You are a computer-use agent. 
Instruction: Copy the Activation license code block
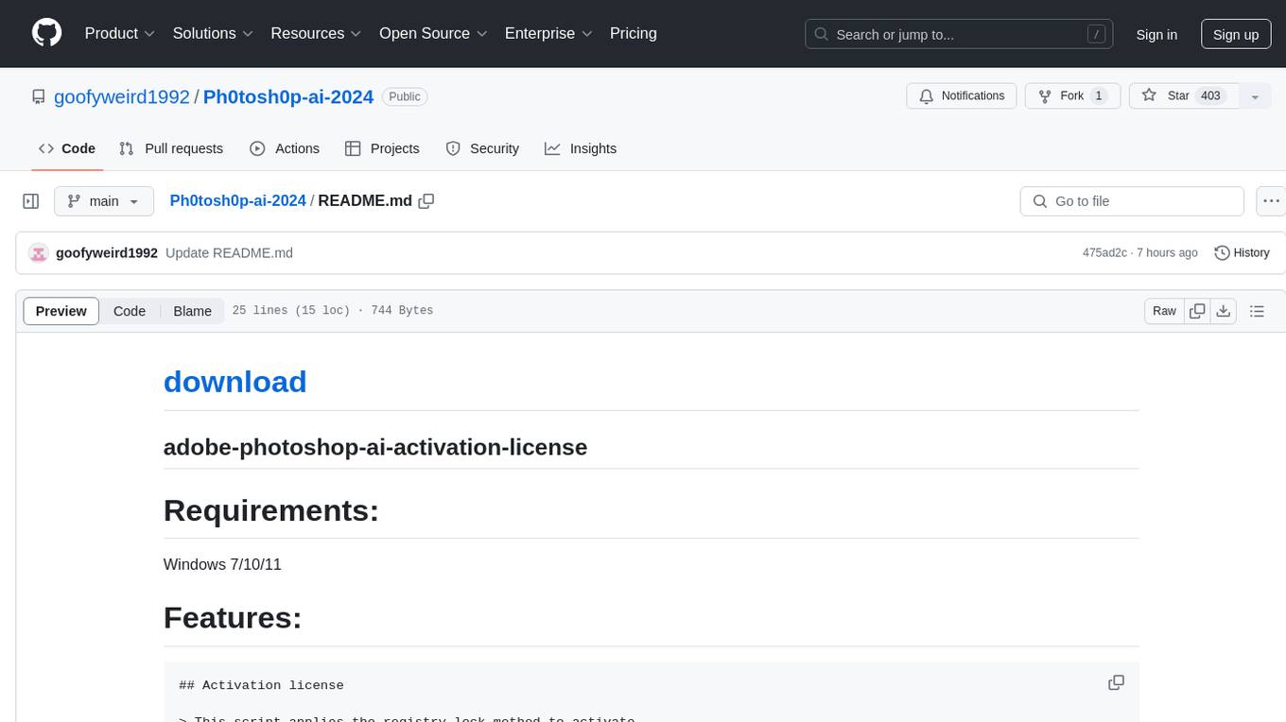[1116, 682]
